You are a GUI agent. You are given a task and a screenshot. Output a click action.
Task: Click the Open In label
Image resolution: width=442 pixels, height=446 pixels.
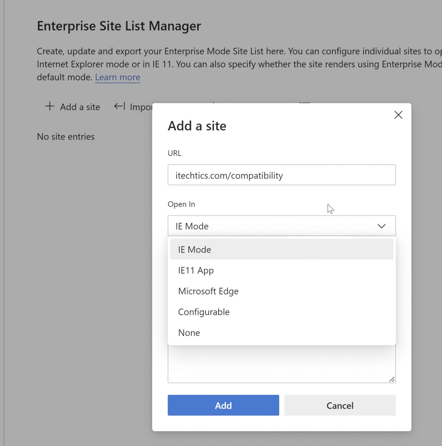point(181,204)
